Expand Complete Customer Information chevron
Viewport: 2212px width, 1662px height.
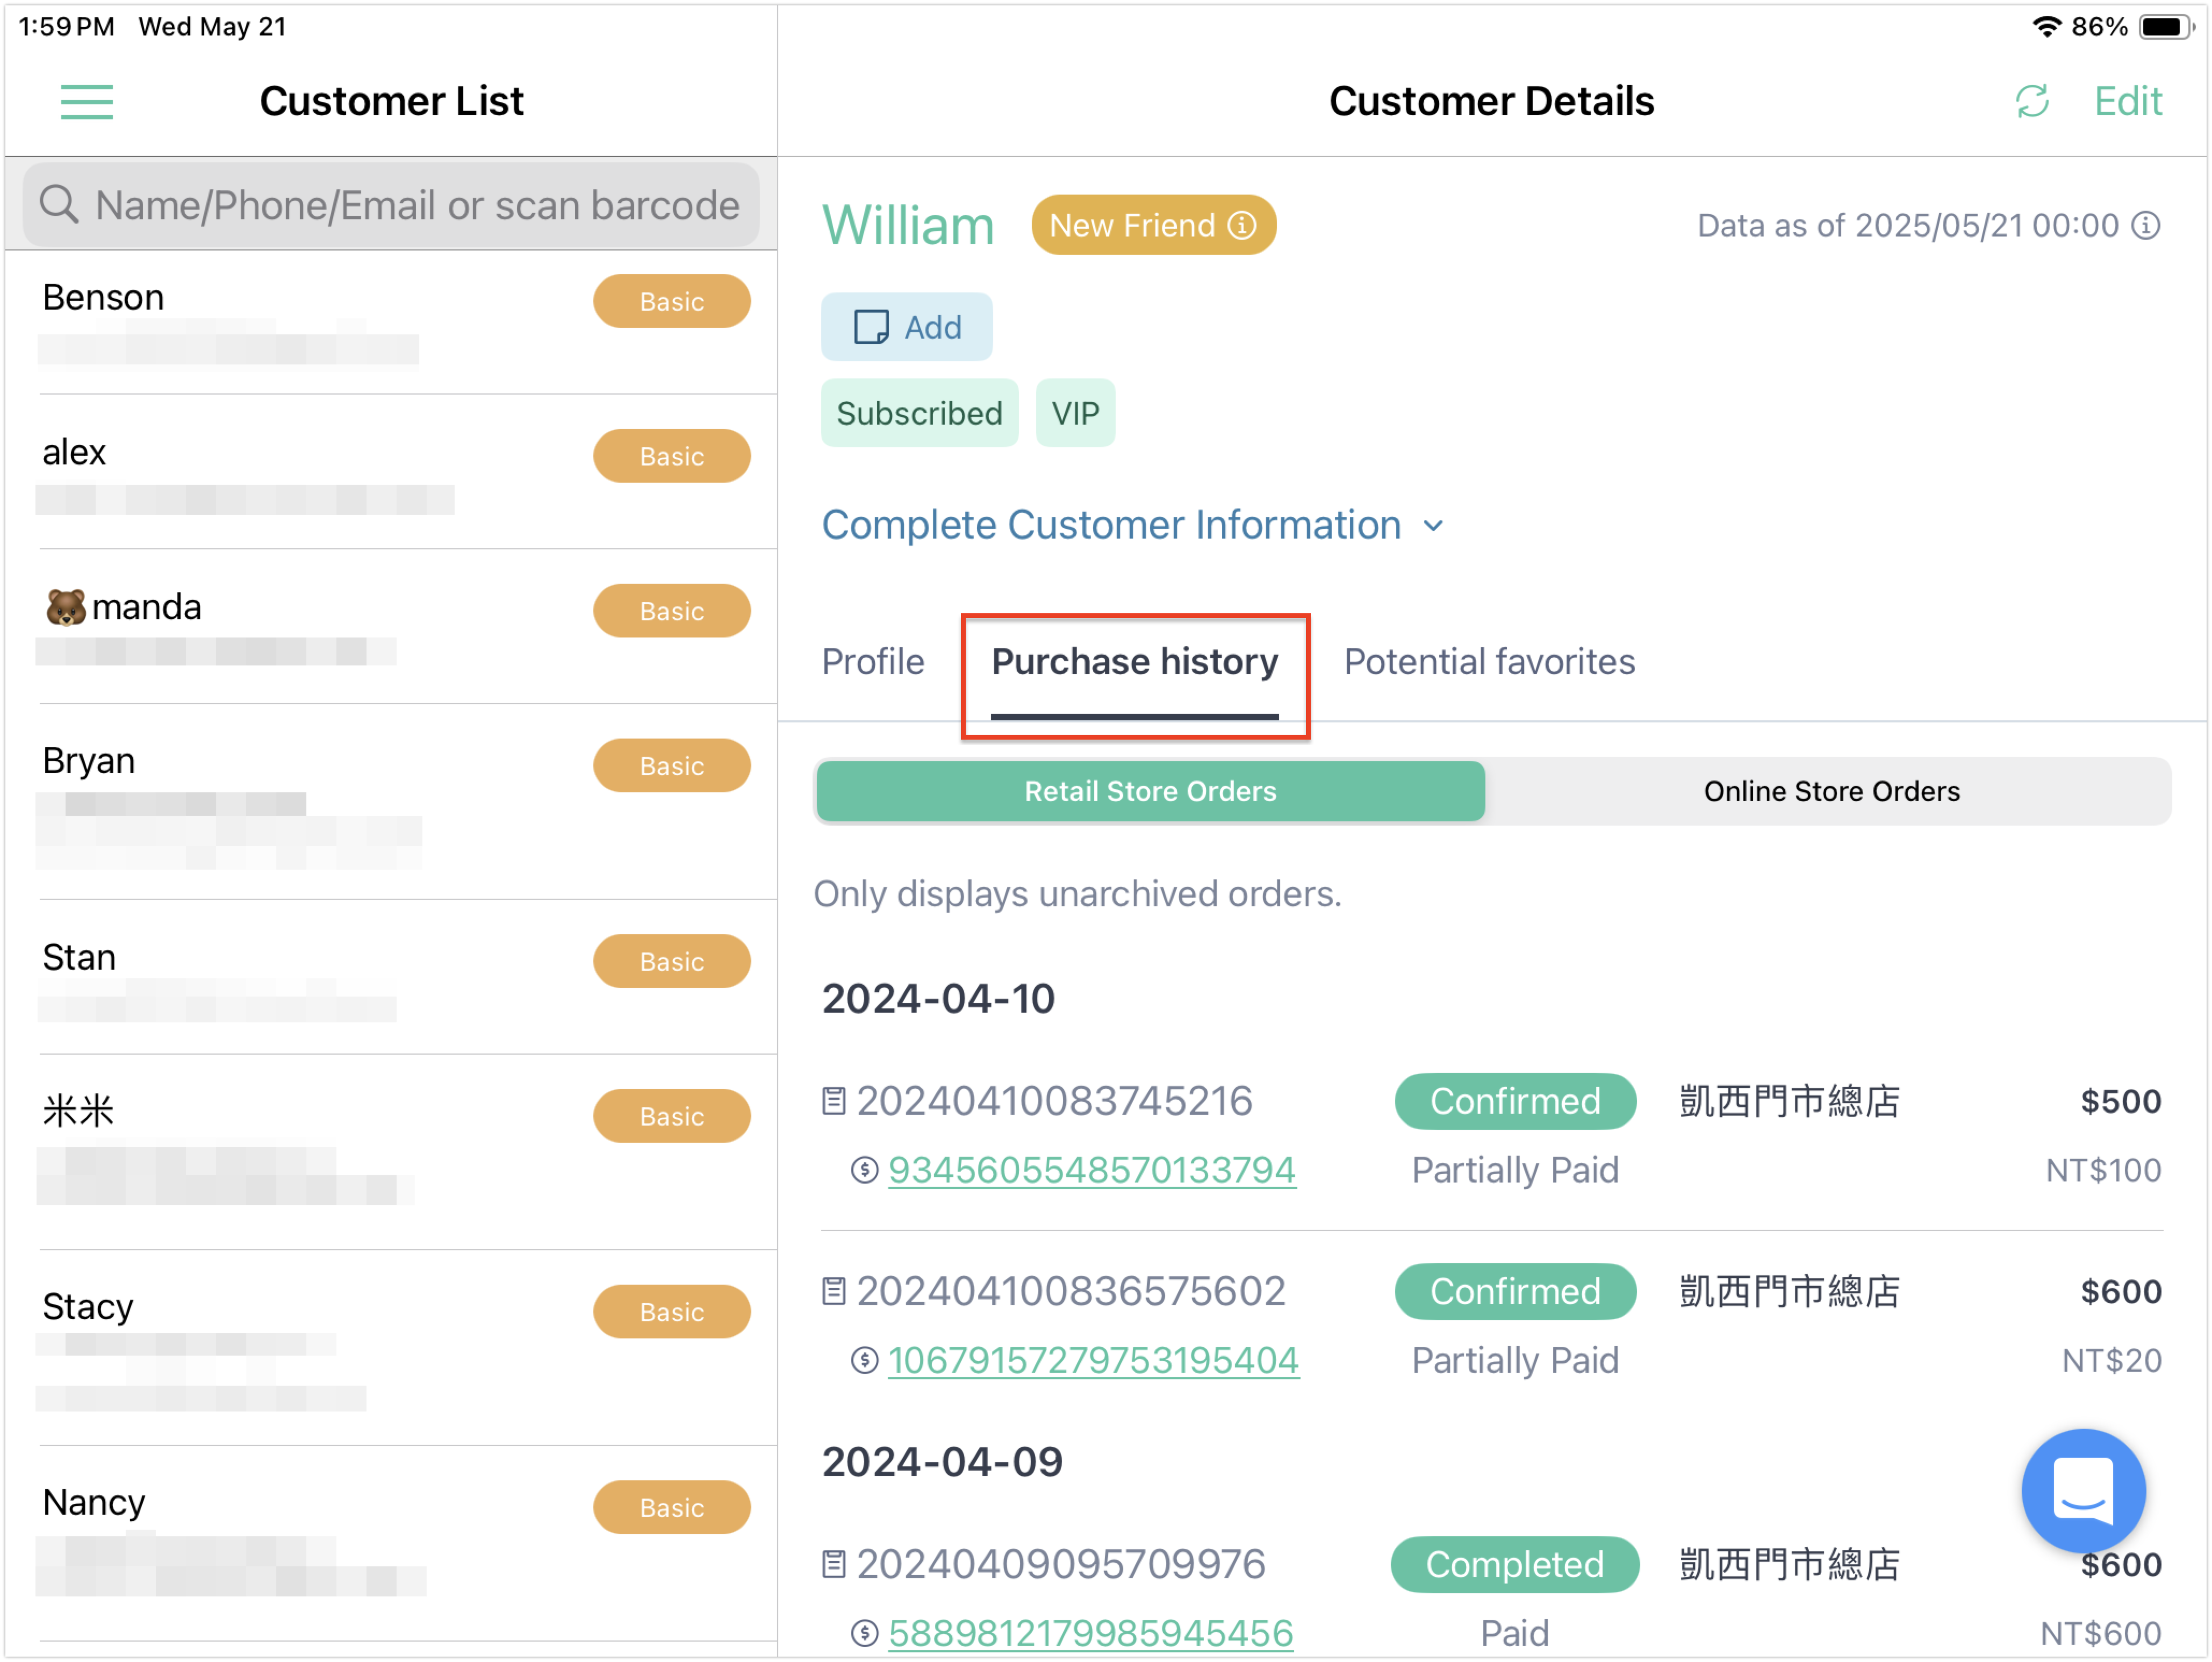[x=1433, y=526]
